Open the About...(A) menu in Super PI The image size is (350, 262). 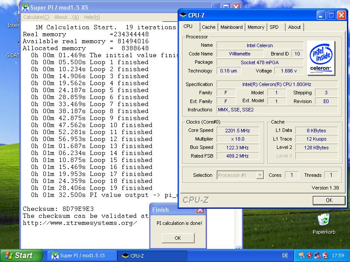66,17
